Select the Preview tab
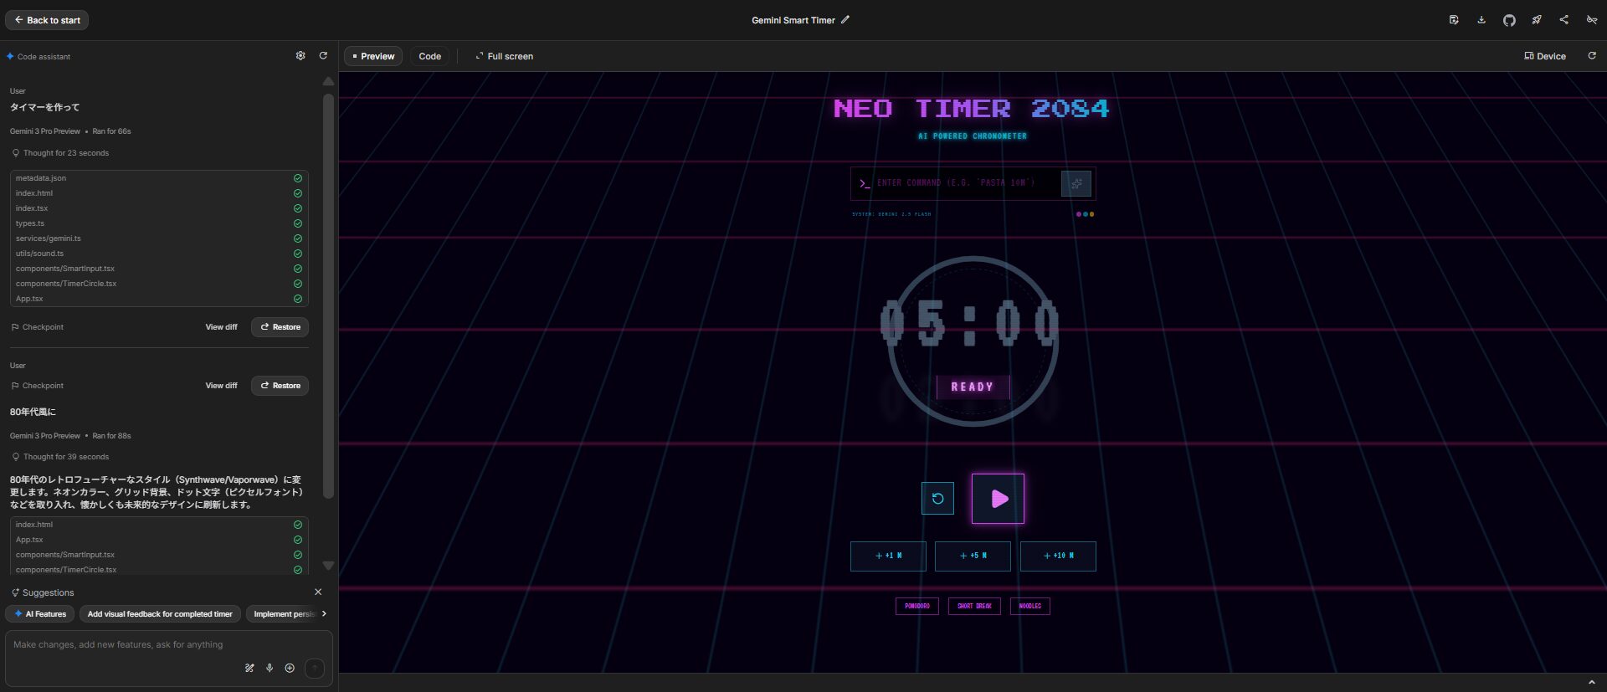 [373, 56]
